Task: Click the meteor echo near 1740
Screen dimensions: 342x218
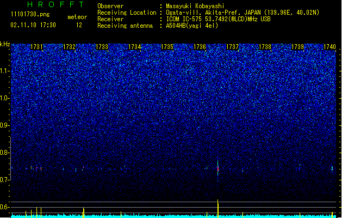Action: (332, 168)
